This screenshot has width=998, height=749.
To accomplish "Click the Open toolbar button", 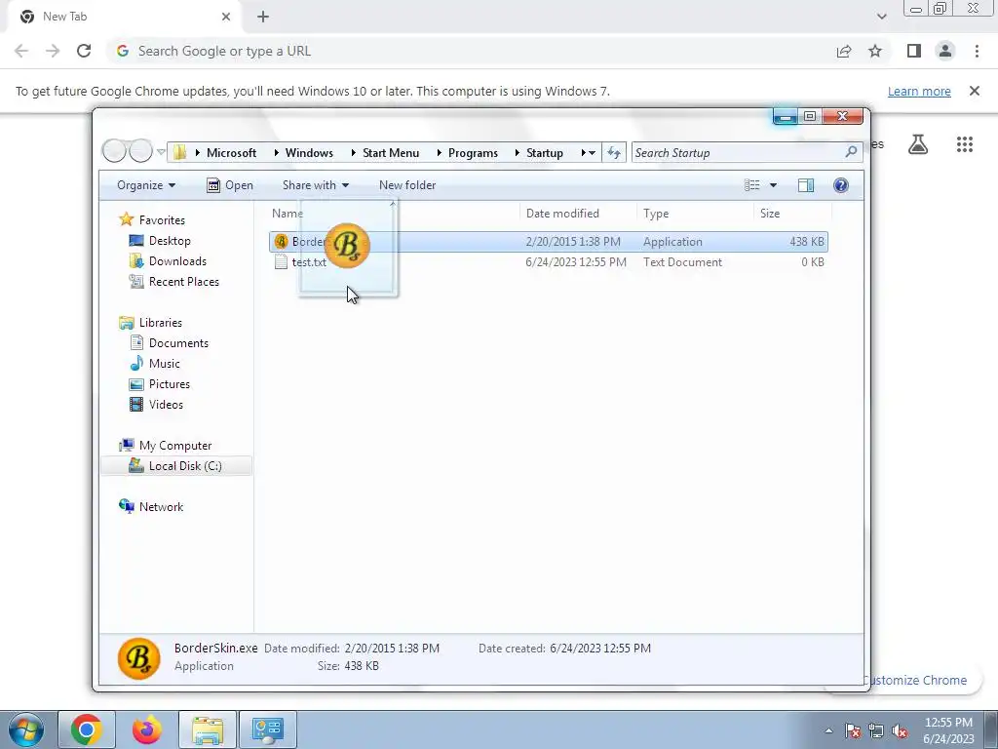I will [230, 185].
